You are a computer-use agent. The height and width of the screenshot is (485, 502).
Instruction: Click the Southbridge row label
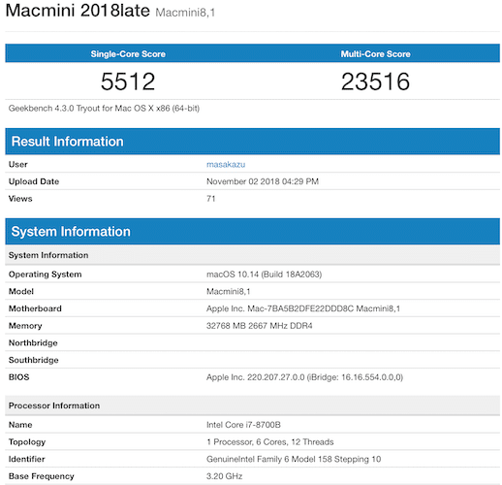click(34, 360)
